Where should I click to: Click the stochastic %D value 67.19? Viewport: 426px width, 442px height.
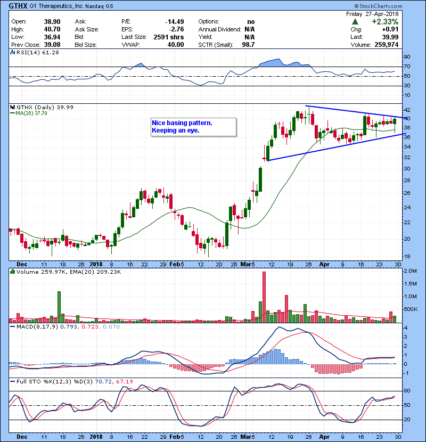point(124,381)
